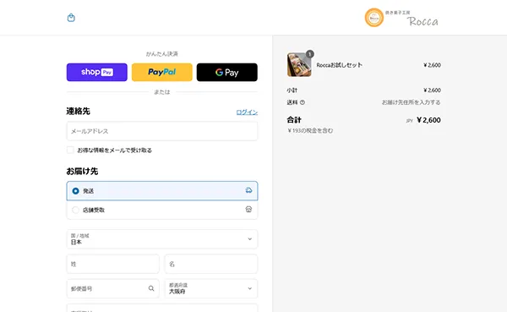Click the お届け先 section heading
Screen dimensions: 507x312
pyautogui.click(x=82, y=171)
